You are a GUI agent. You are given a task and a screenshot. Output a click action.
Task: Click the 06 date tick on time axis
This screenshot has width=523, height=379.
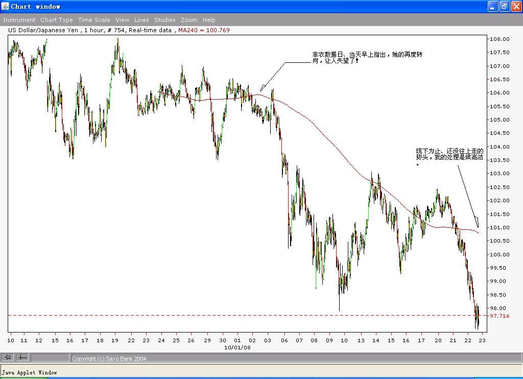pos(284,340)
